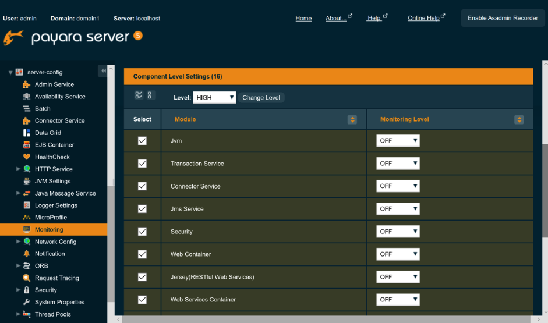Click the Notification bell icon
This screenshot has width=548, height=323.
point(26,254)
